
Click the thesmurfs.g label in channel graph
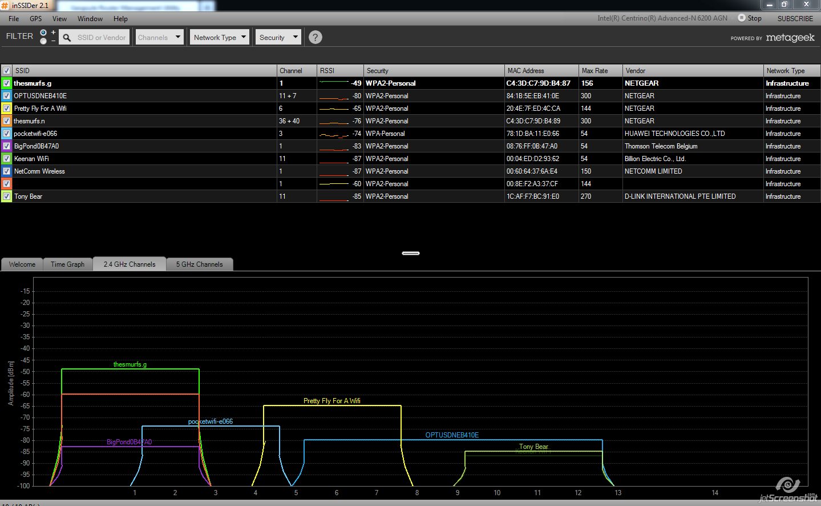130,364
